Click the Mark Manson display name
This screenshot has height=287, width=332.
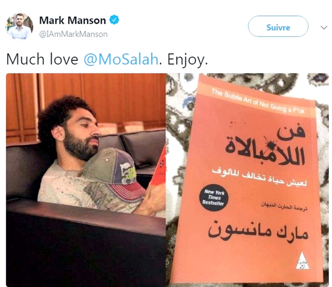(x=72, y=20)
